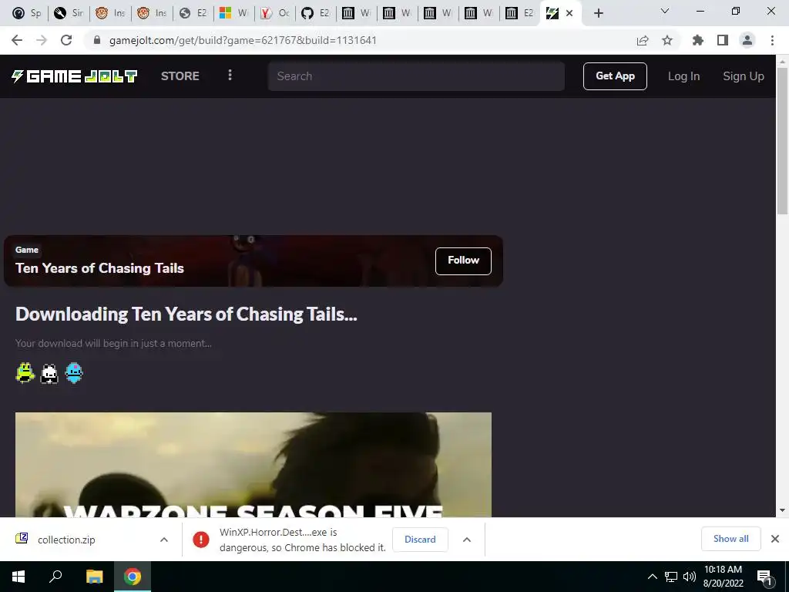Switch to the Yandex 'Oc' tab
This screenshot has height=592, width=789.
coord(275,13)
